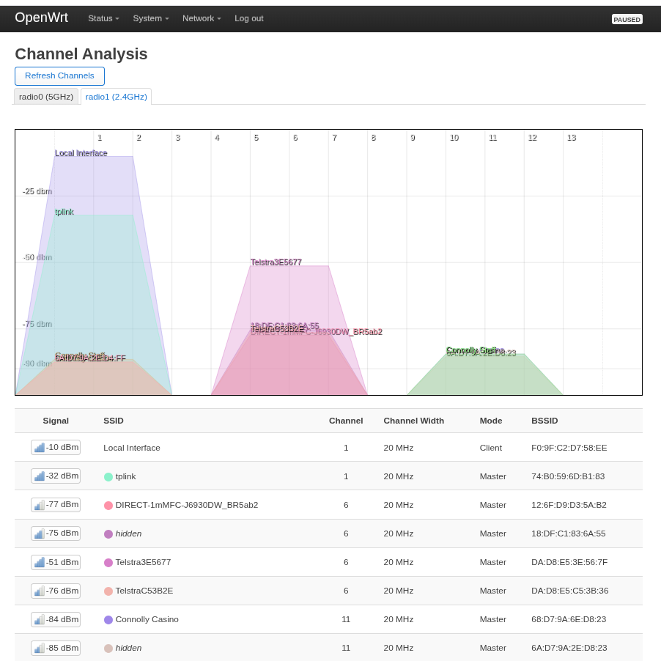The height and width of the screenshot is (661, 661).
Task: Click the -77 dBm signal strength badge
Action: click(56, 505)
